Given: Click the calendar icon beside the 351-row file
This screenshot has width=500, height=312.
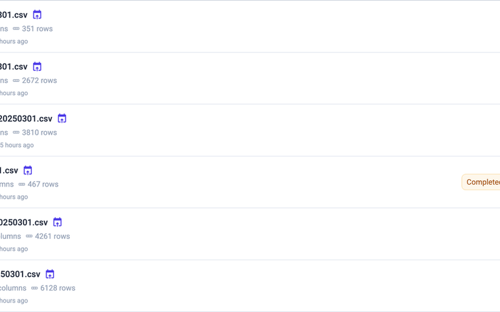Looking at the screenshot, I should click(37, 15).
